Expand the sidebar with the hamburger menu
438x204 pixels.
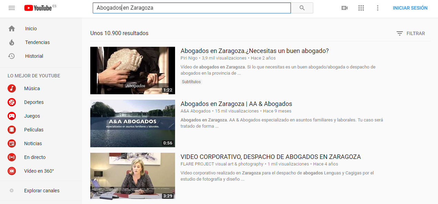pyautogui.click(x=11, y=8)
